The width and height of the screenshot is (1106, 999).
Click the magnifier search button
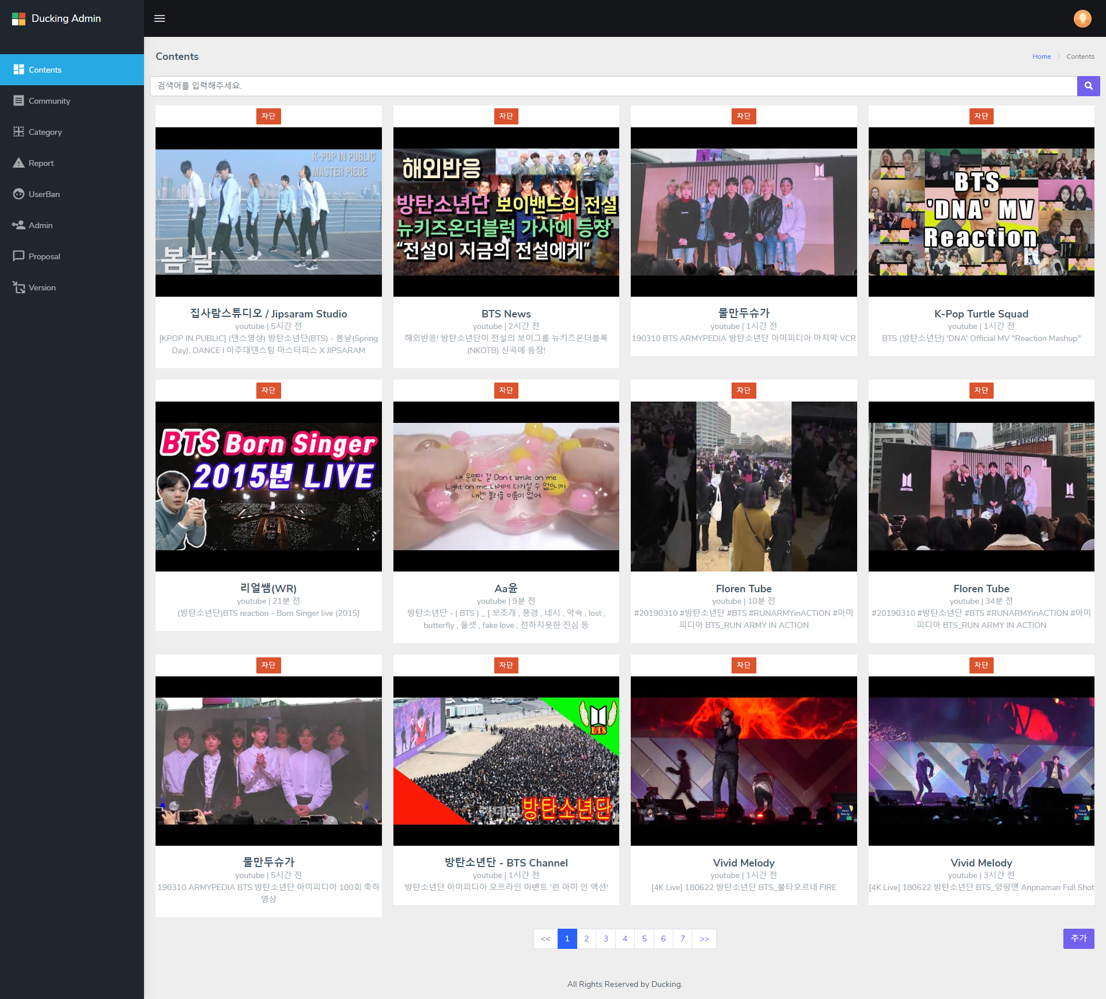[x=1088, y=86]
